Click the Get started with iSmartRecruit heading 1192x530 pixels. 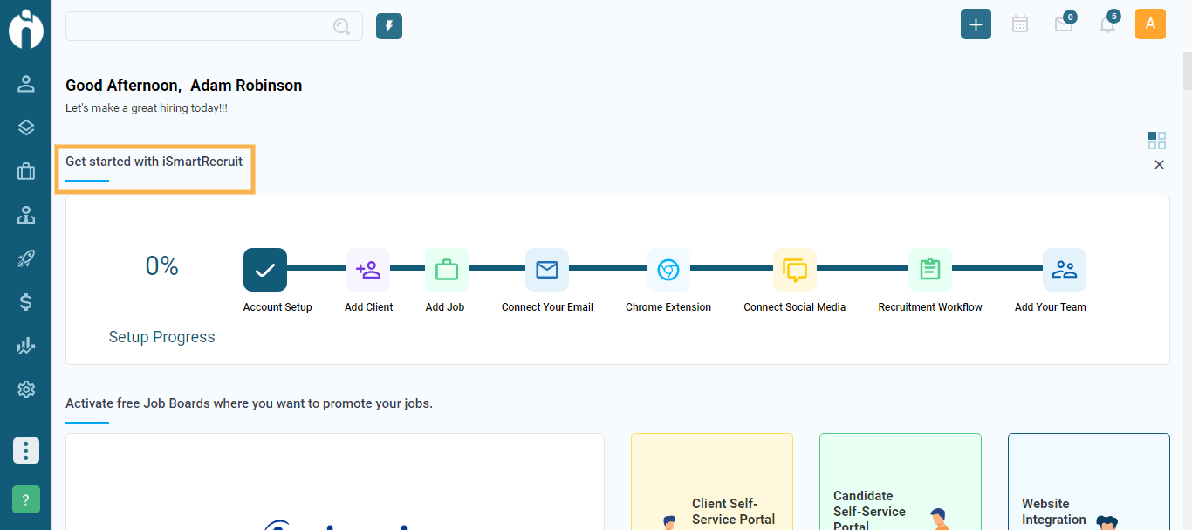tap(154, 162)
